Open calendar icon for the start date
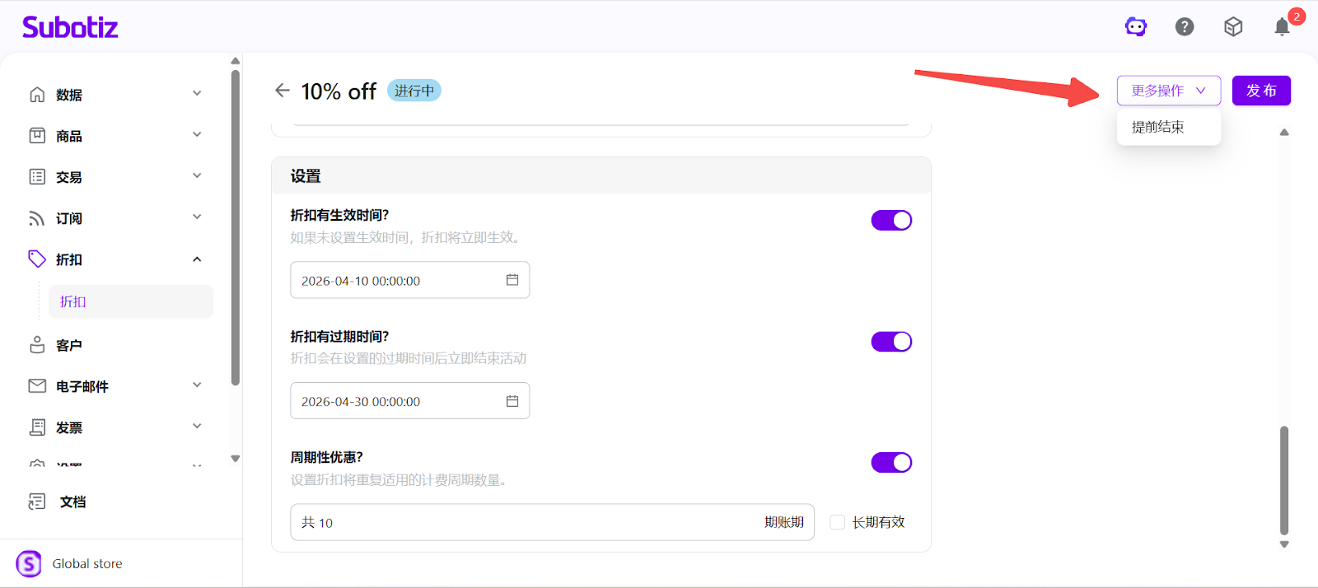Viewport: 1318px width, 588px height. [512, 280]
